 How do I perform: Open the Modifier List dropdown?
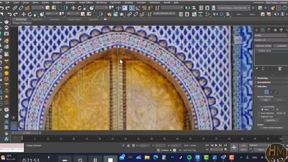271,40
